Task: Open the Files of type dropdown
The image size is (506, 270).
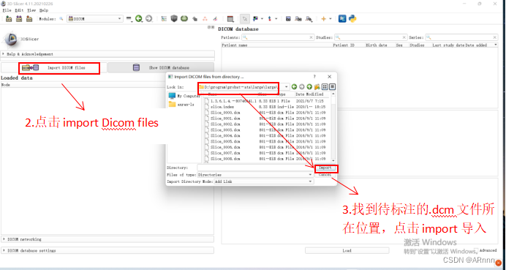Action: 255,175
